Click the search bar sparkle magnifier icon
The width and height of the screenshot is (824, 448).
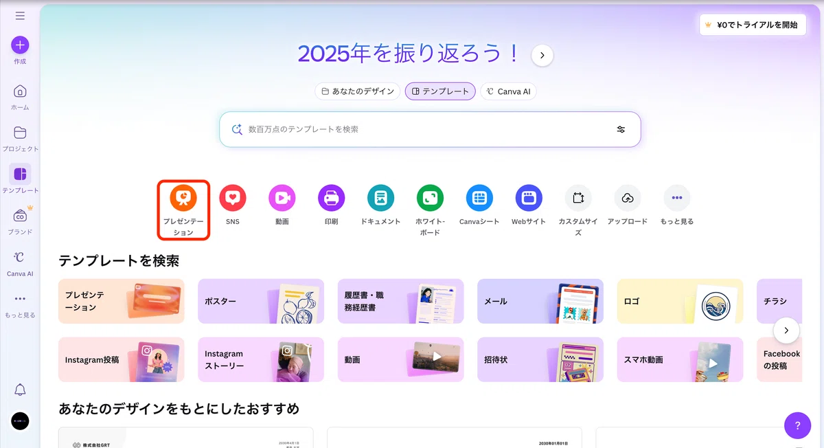(x=237, y=129)
